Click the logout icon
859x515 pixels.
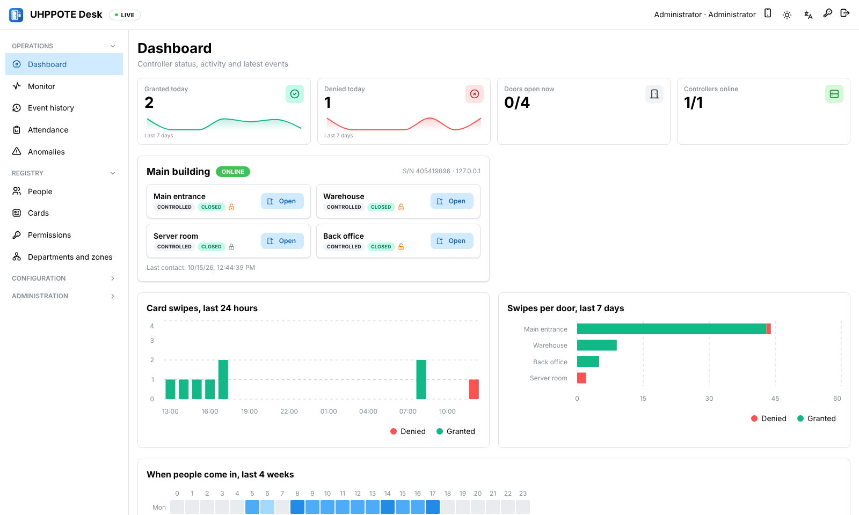pyautogui.click(x=845, y=13)
